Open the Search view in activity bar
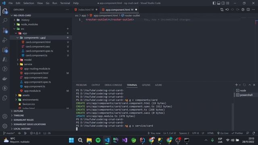 pos(5,21)
